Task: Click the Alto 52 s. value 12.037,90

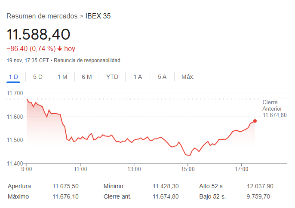Action: [x=260, y=186]
